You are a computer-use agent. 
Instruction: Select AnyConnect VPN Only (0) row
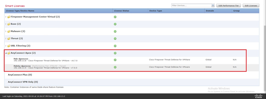tap(132, 82)
